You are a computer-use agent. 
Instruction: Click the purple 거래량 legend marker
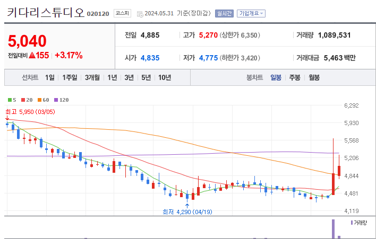point(352,223)
